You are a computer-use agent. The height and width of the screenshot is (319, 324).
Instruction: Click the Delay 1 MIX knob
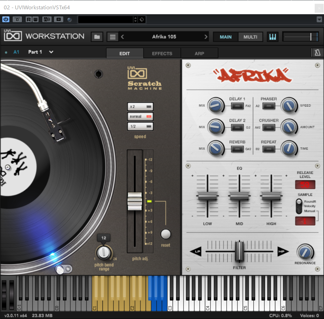[216, 105]
